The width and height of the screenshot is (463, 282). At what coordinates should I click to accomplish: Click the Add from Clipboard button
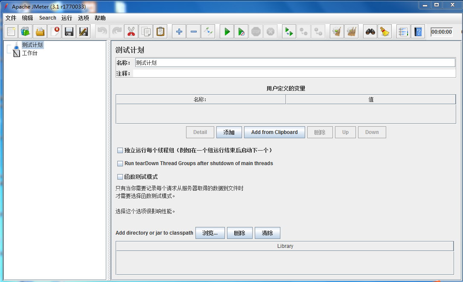click(x=274, y=132)
